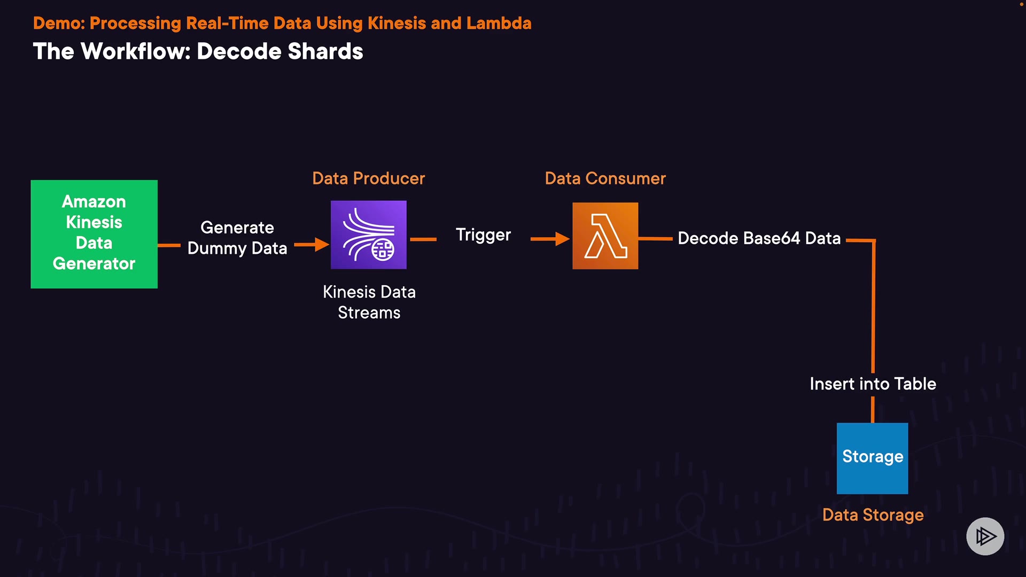The image size is (1026, 577).
Task: Click the small orange dot in the top corner
Action: coord(1021,4)
